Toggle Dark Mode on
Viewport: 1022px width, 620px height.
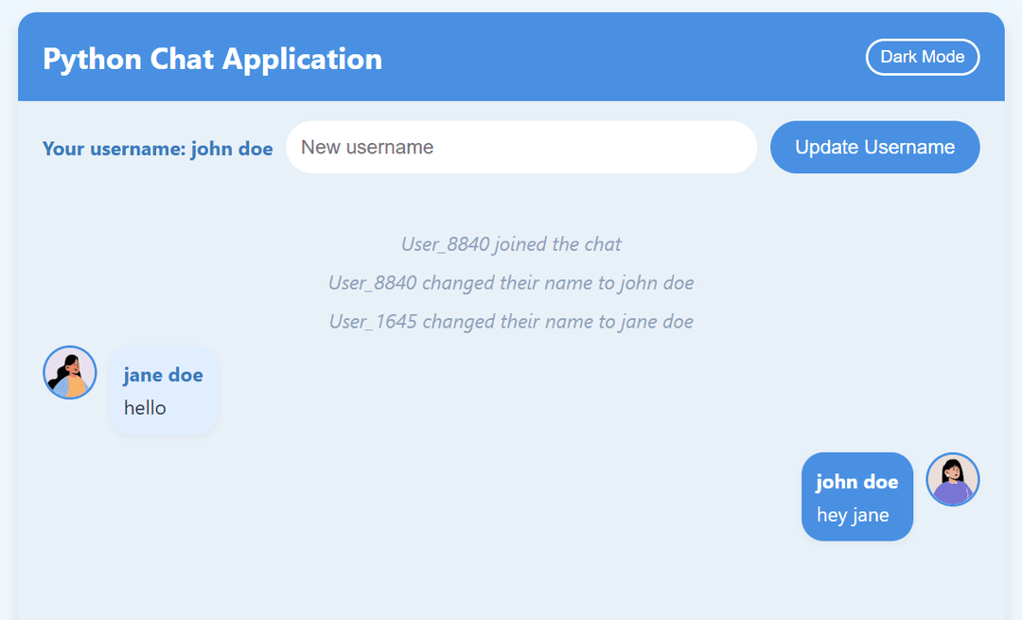coord(923,57)
